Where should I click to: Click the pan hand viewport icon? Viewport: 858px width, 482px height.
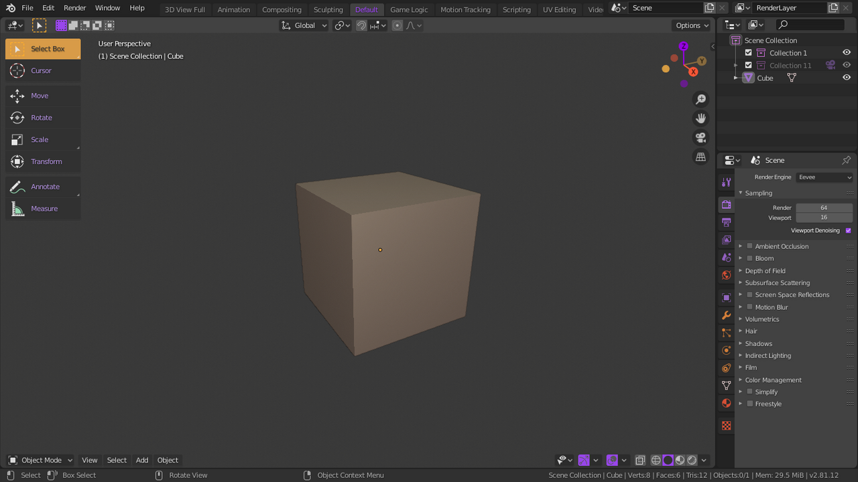700,118
